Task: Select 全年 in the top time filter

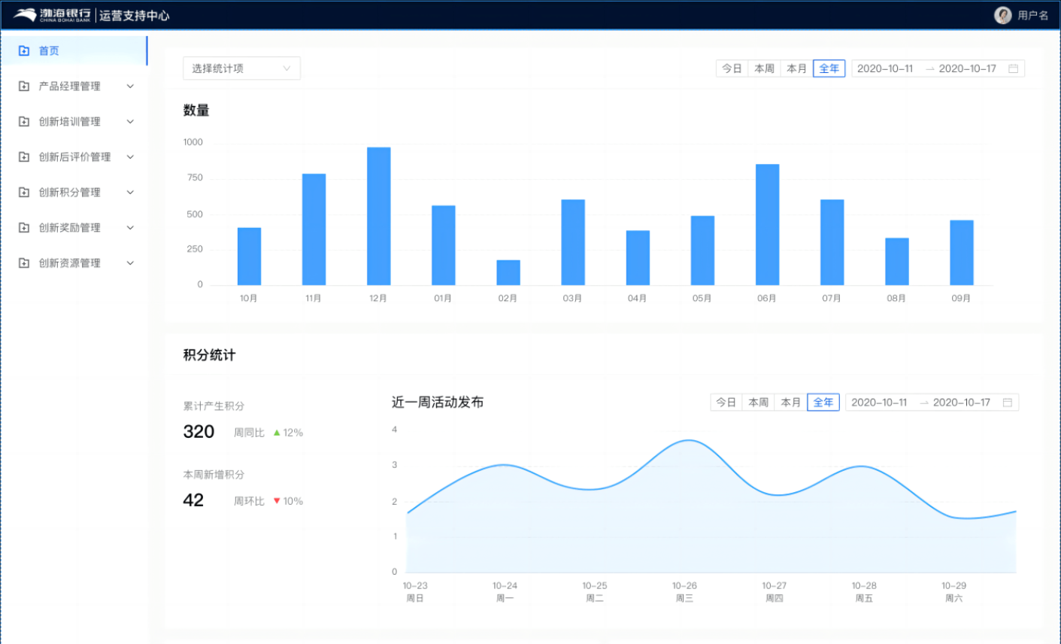Action: click(829, 68)
